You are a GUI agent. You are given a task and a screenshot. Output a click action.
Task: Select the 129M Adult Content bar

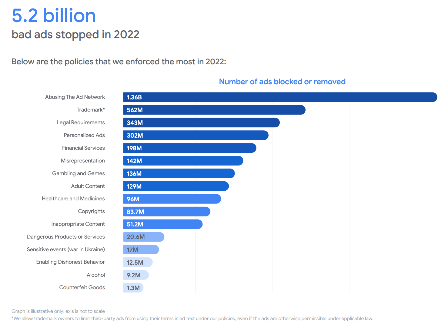tap(176, 186)
